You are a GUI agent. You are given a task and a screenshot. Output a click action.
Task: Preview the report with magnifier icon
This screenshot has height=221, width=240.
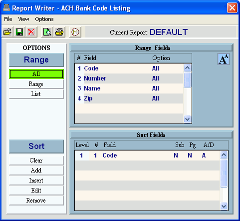47,32
